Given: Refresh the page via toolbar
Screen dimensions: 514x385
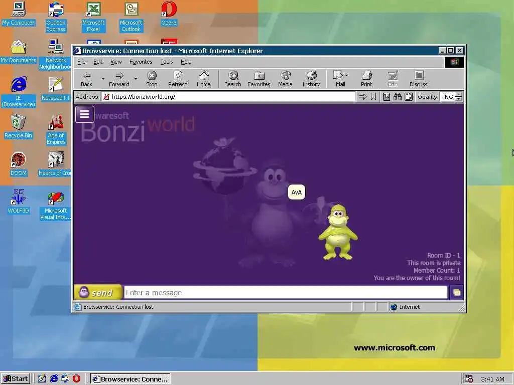Looking at the screenshot, I should pos(178,79).
